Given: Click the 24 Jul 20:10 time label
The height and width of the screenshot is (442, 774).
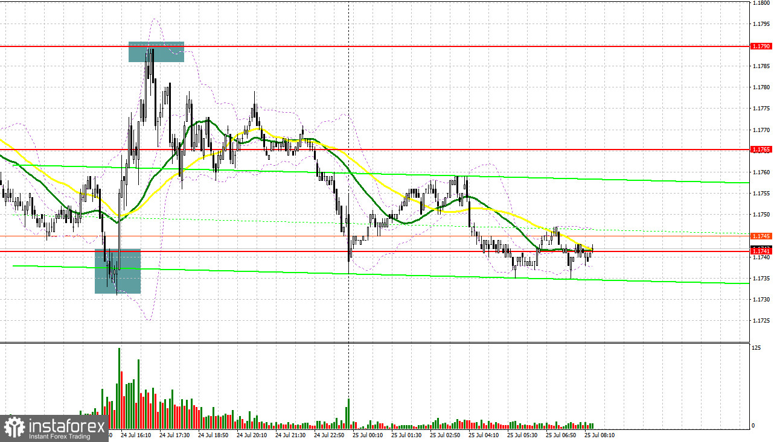Looking at the screenshot, I should click(x=252, y=434).
